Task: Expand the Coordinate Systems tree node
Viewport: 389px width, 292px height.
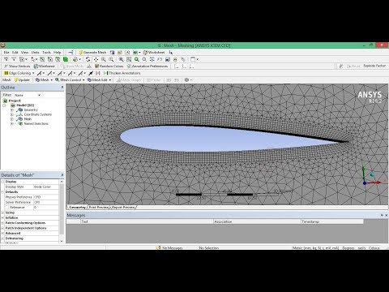Action: [12, 114]
